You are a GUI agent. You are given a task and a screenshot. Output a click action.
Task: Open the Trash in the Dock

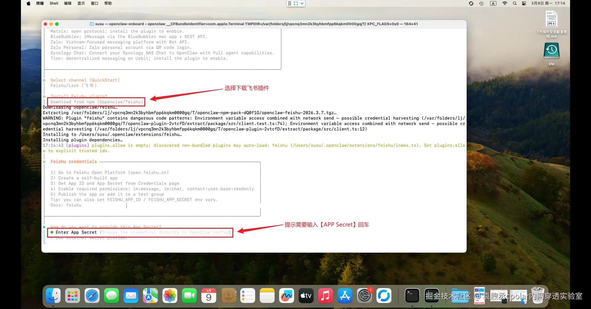pos(538,295)
